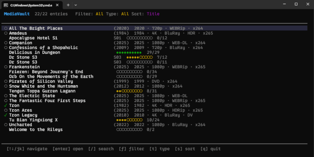The image size is (314, 157).
Task: Click the Delicious in Dungeon green progress bar
Action: click(x=129, y=52)
